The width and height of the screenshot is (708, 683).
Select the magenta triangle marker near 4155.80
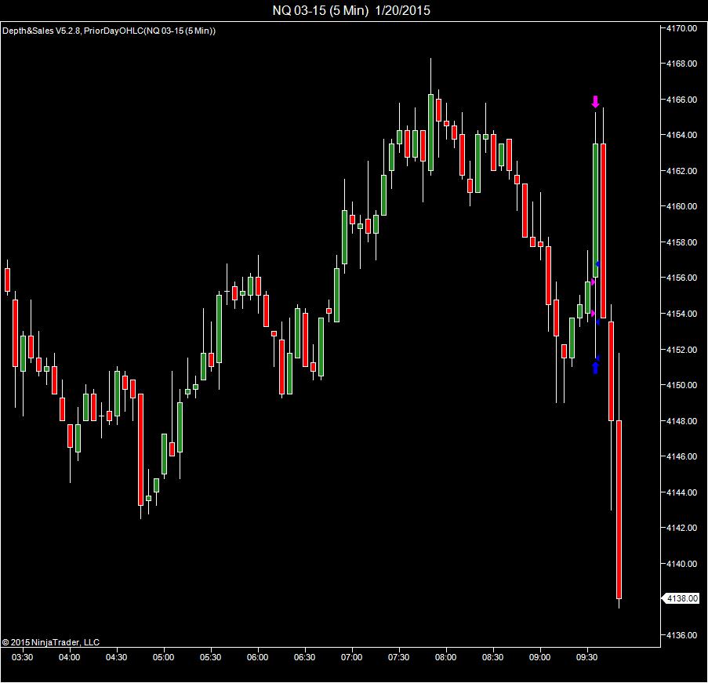pos(593,282)
